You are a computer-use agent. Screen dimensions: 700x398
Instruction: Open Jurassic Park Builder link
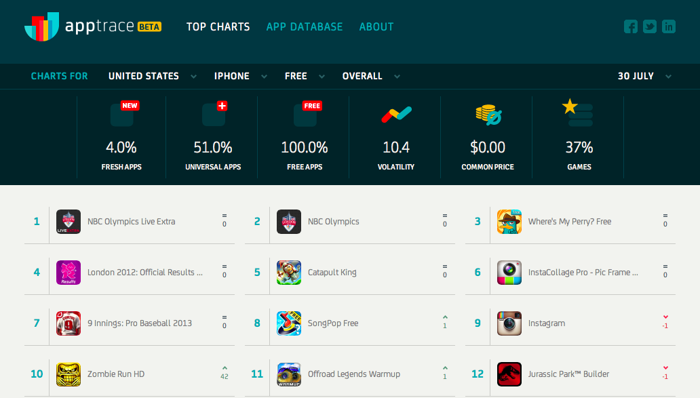[568, 374]
